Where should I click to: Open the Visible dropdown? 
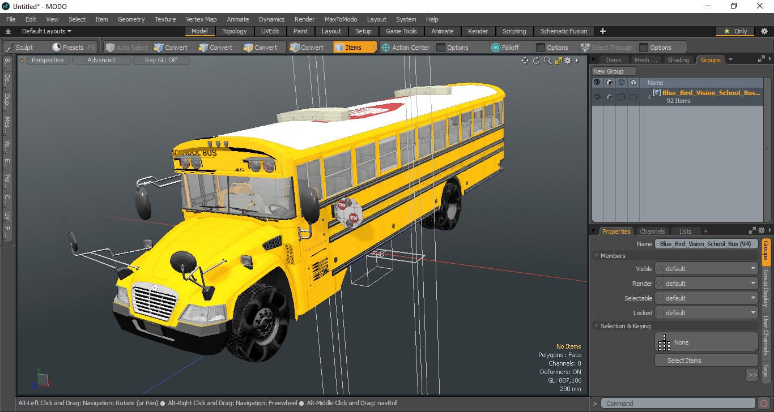point(707,269)
